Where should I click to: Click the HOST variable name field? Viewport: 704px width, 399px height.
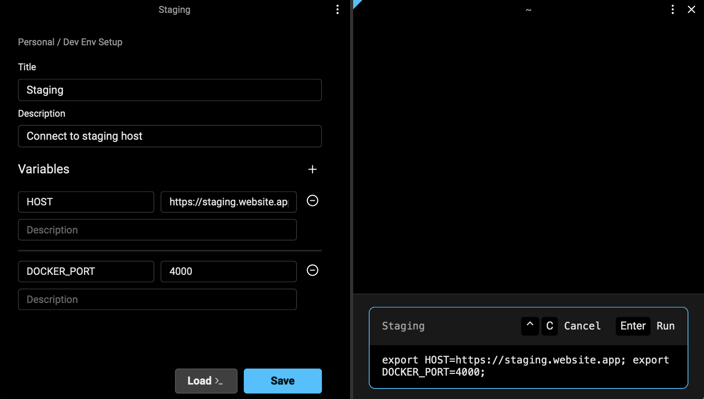[x=86, y=202]
